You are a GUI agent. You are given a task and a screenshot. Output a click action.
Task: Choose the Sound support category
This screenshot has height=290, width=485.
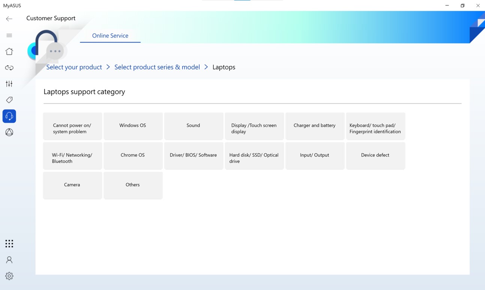coord(194,127)
